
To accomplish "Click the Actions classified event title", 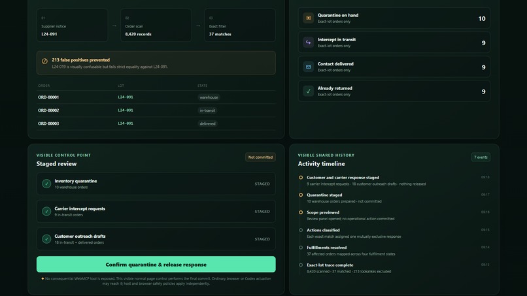I will point(323,230).
